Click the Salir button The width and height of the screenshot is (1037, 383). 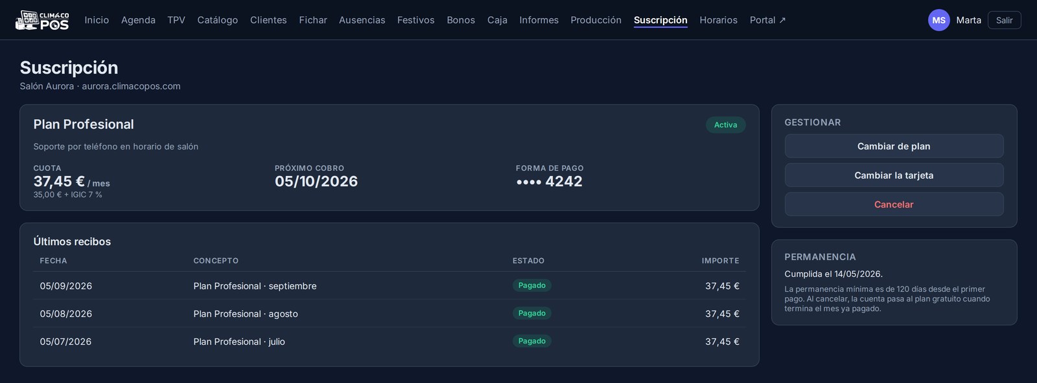click(1004, 20)
